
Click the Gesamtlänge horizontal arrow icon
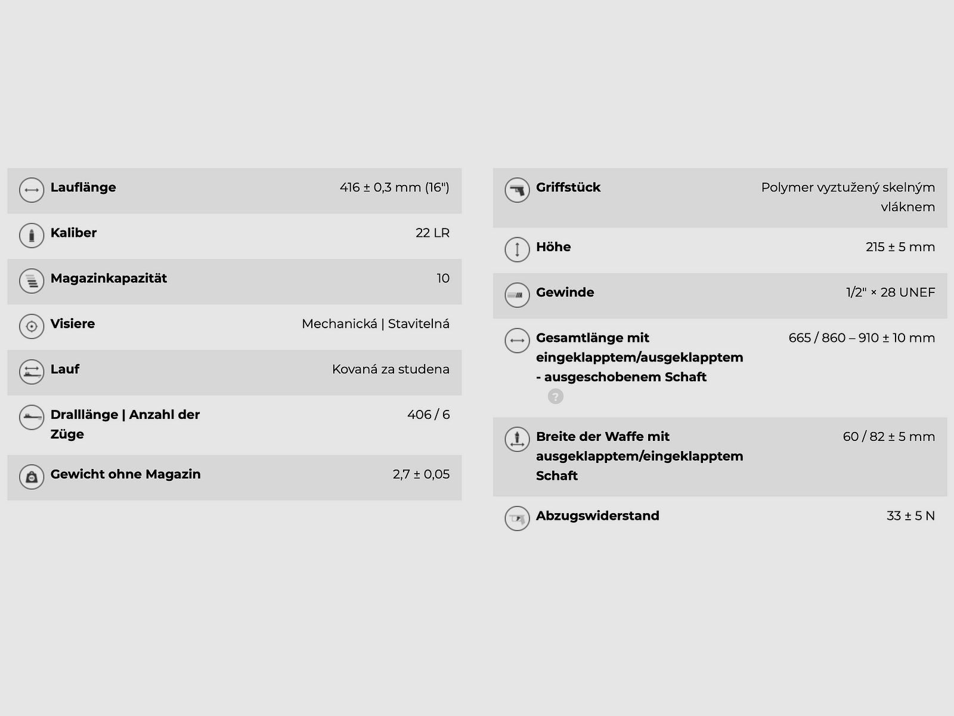coord(517,341)
